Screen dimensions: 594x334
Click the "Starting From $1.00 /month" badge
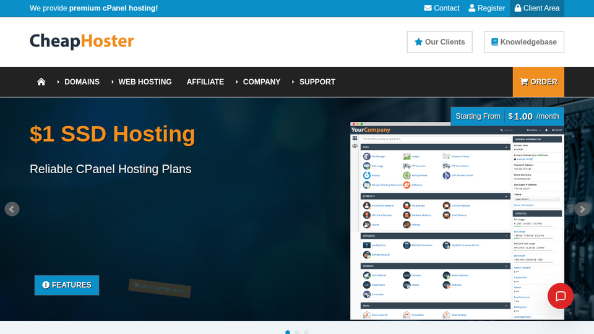tap(507, 116)
